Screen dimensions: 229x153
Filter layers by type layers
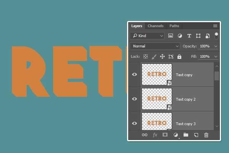click(x=189, y=36)
